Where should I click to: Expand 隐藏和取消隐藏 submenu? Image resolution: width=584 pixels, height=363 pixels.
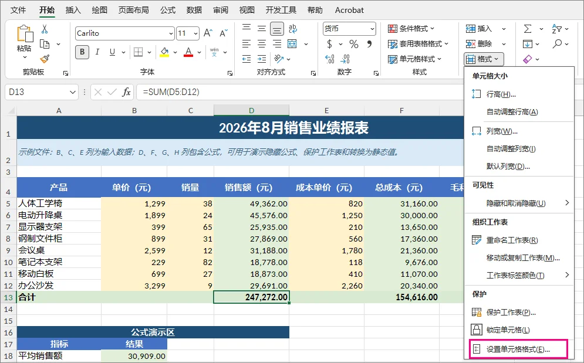pos(567,203)
